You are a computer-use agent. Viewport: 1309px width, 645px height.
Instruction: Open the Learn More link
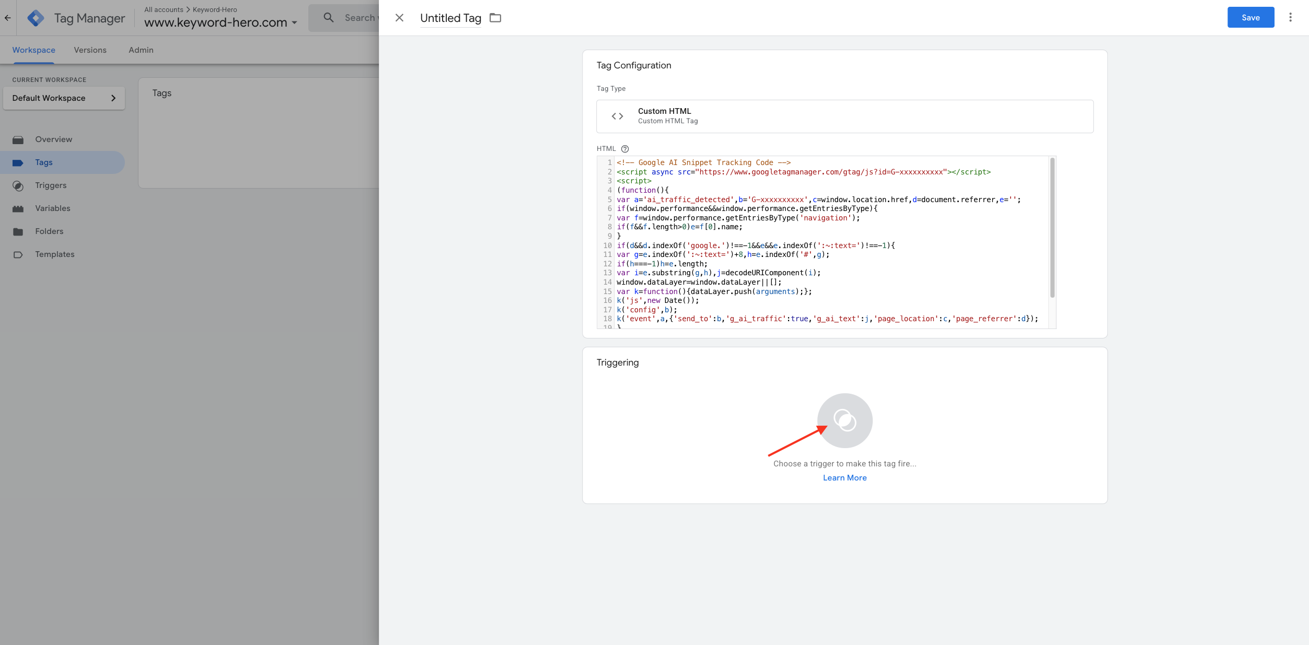pos(844,477)
